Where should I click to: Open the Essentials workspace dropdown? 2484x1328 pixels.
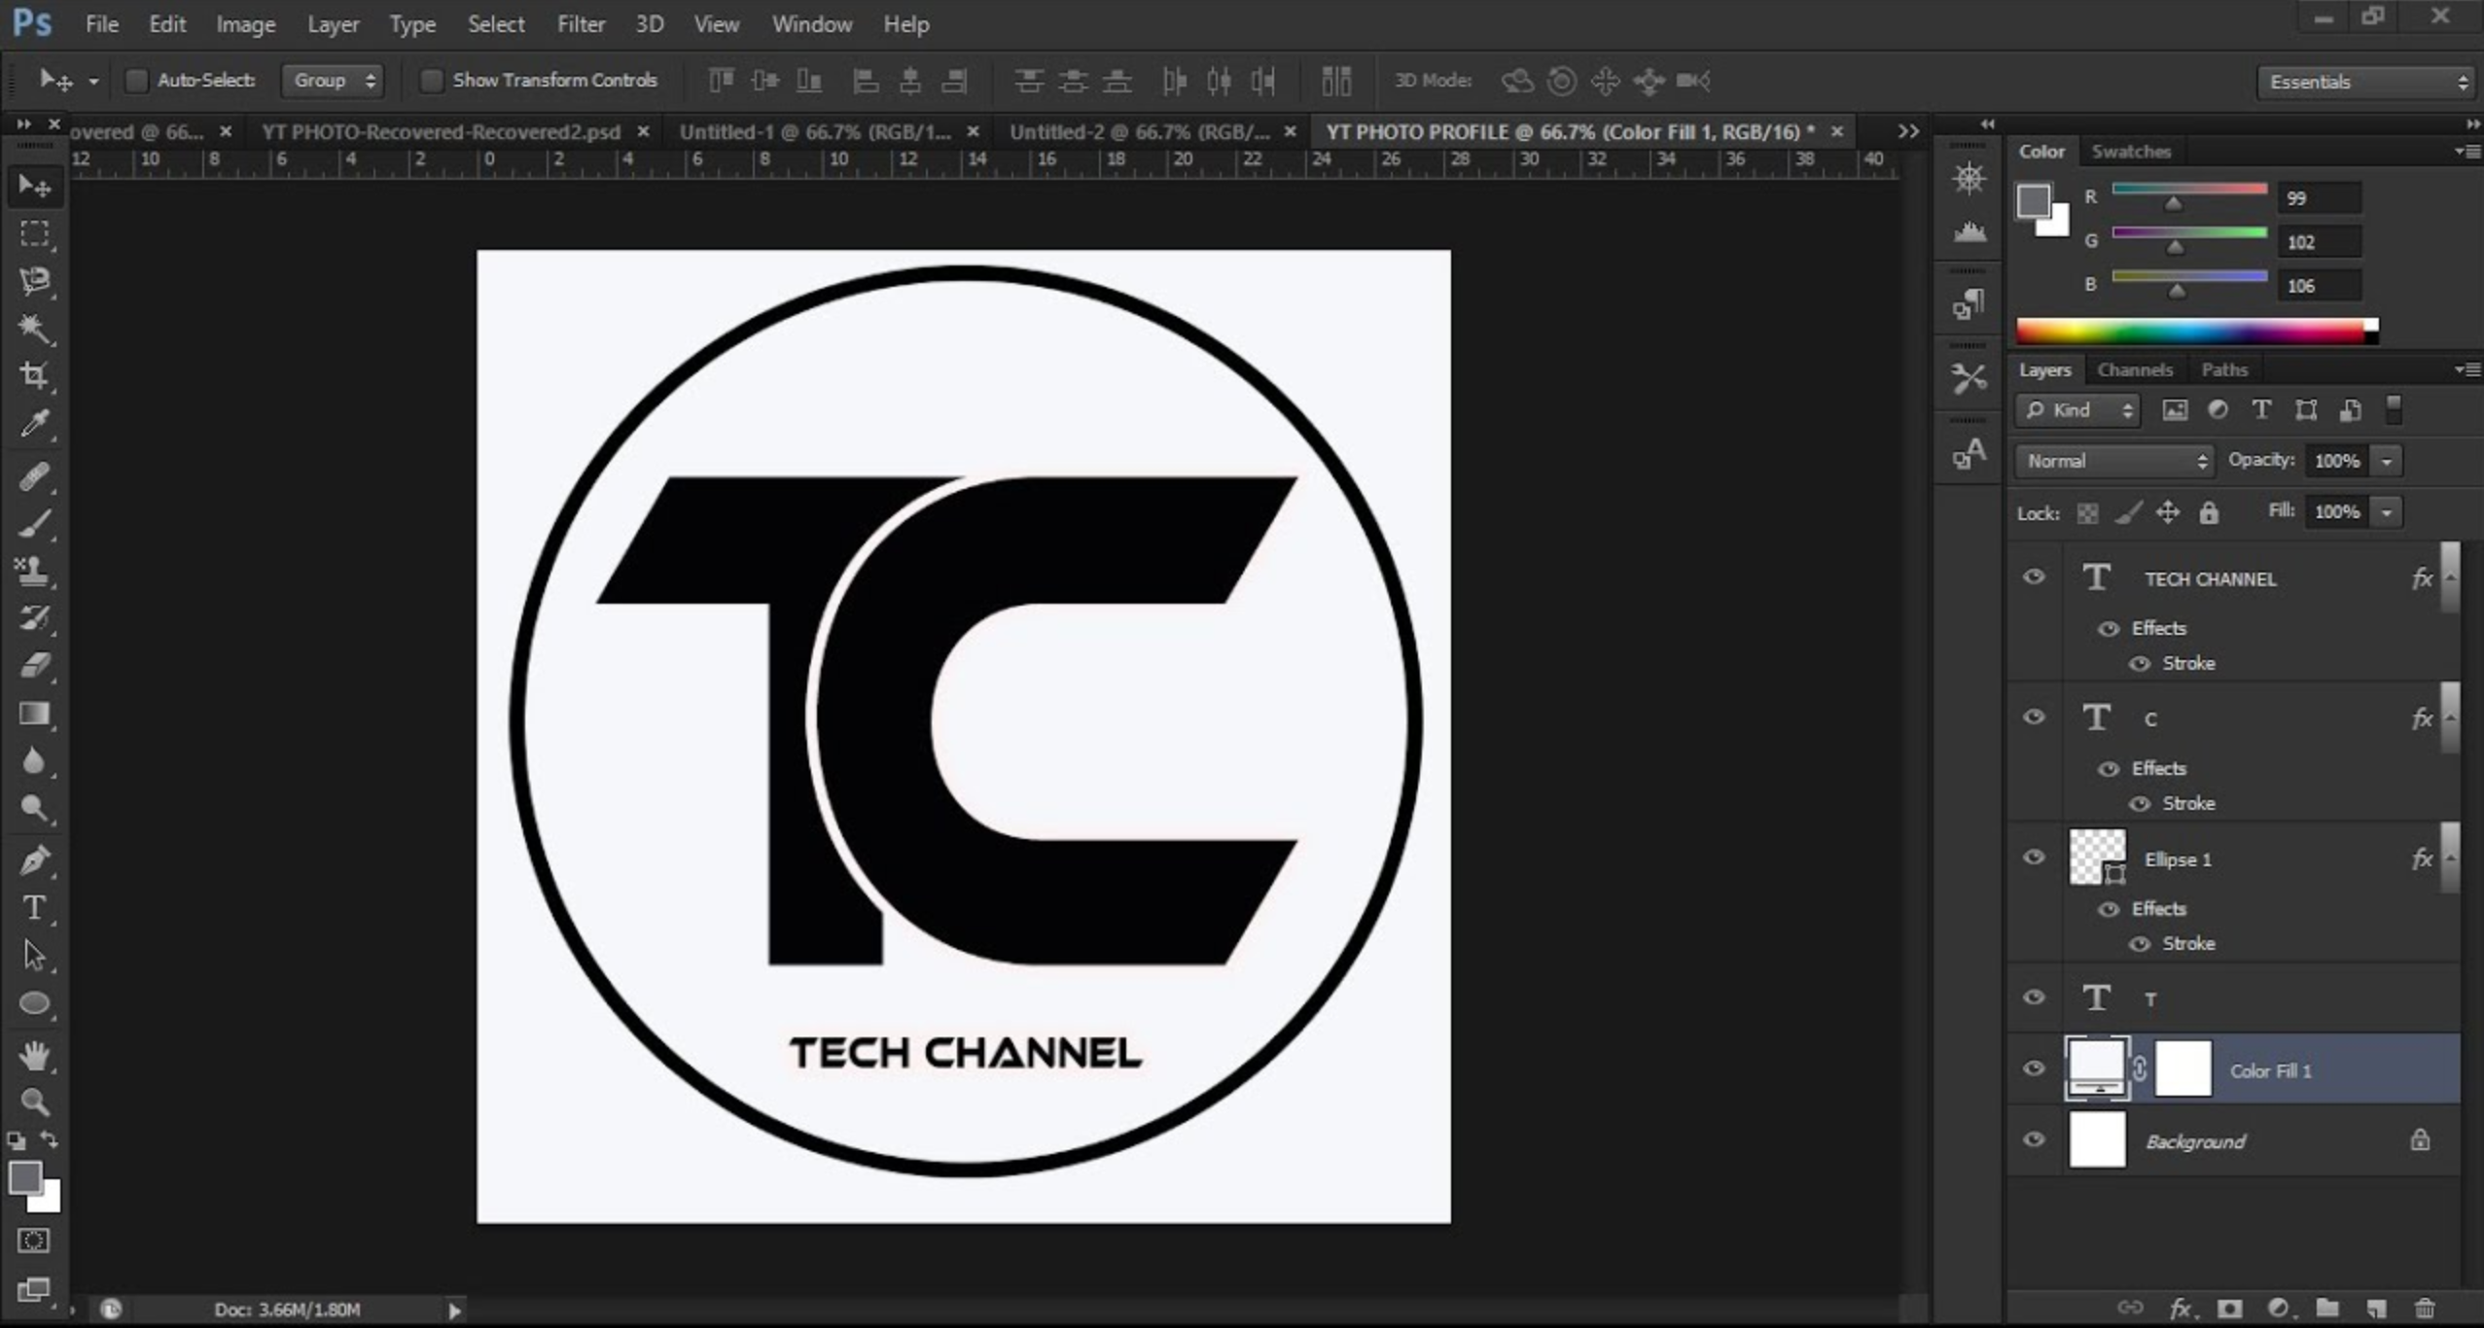tap(2363, 81)
